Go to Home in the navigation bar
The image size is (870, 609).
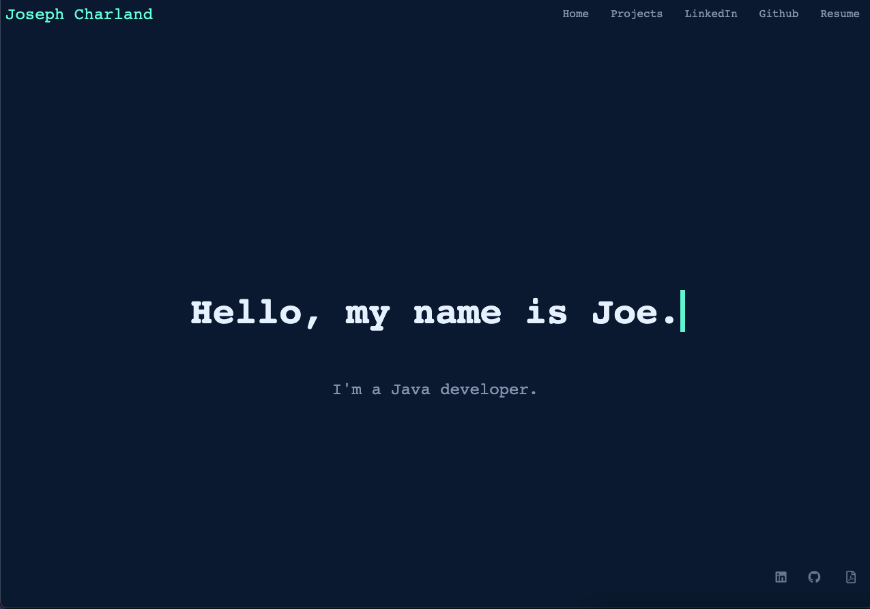coord(575,14)
